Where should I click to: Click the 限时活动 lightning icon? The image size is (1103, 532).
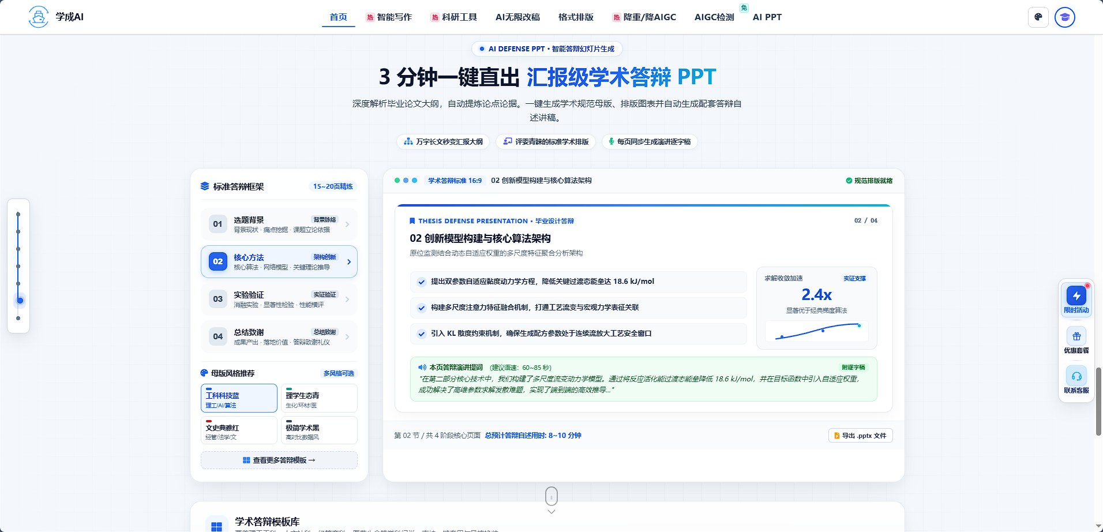pos(1076,295)
